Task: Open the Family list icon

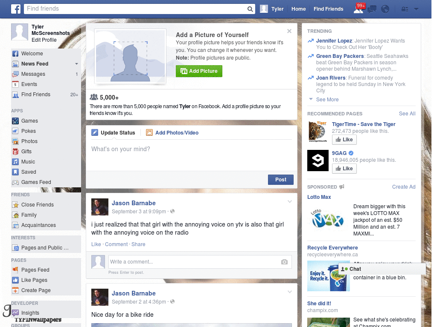Action: click(15, 215)
